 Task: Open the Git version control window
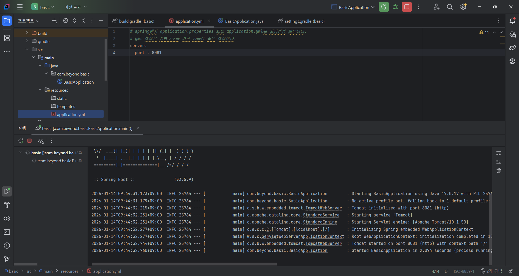coord(7,259)
